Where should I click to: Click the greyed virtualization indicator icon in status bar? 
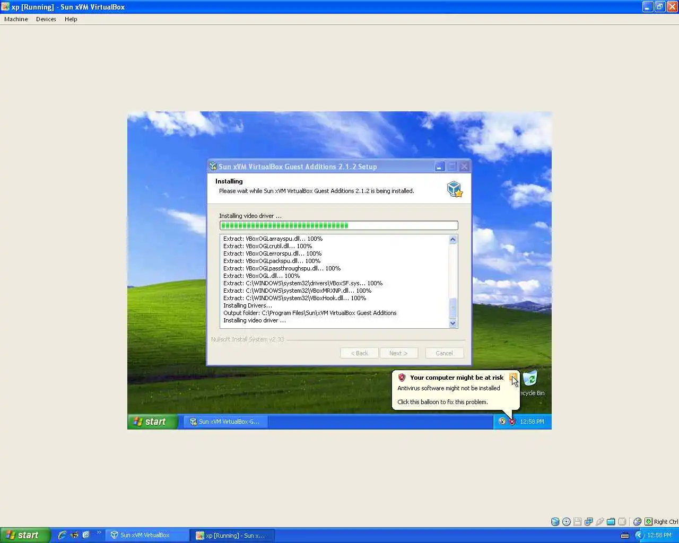(x=622, y=522)
